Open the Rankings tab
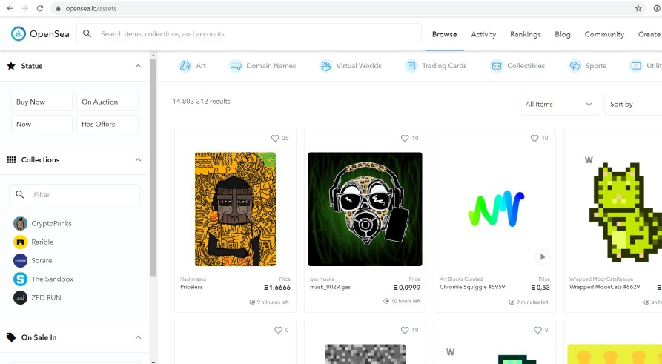 click(525, 34)
